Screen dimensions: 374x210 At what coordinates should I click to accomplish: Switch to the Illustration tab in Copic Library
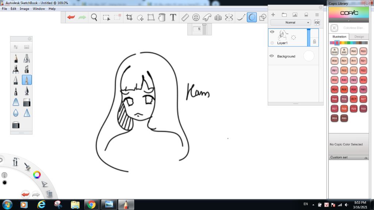pyautogui.click(x=339, y=37)
